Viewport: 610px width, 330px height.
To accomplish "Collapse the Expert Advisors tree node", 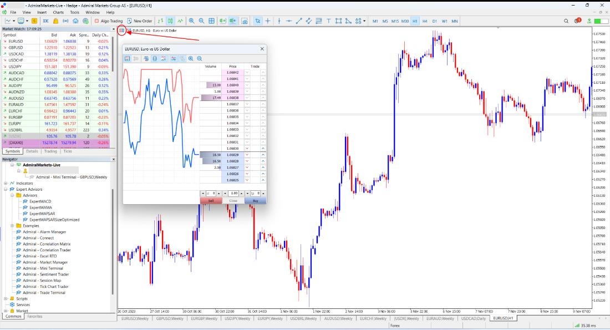I will tap(6, 189).
